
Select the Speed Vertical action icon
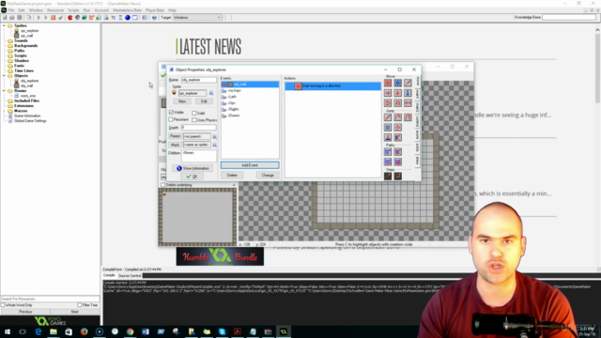pos(398,93)
